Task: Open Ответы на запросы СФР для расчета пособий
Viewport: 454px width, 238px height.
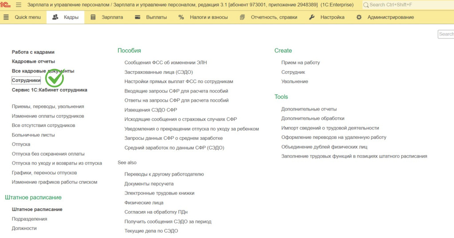Action: coord(176,100)
